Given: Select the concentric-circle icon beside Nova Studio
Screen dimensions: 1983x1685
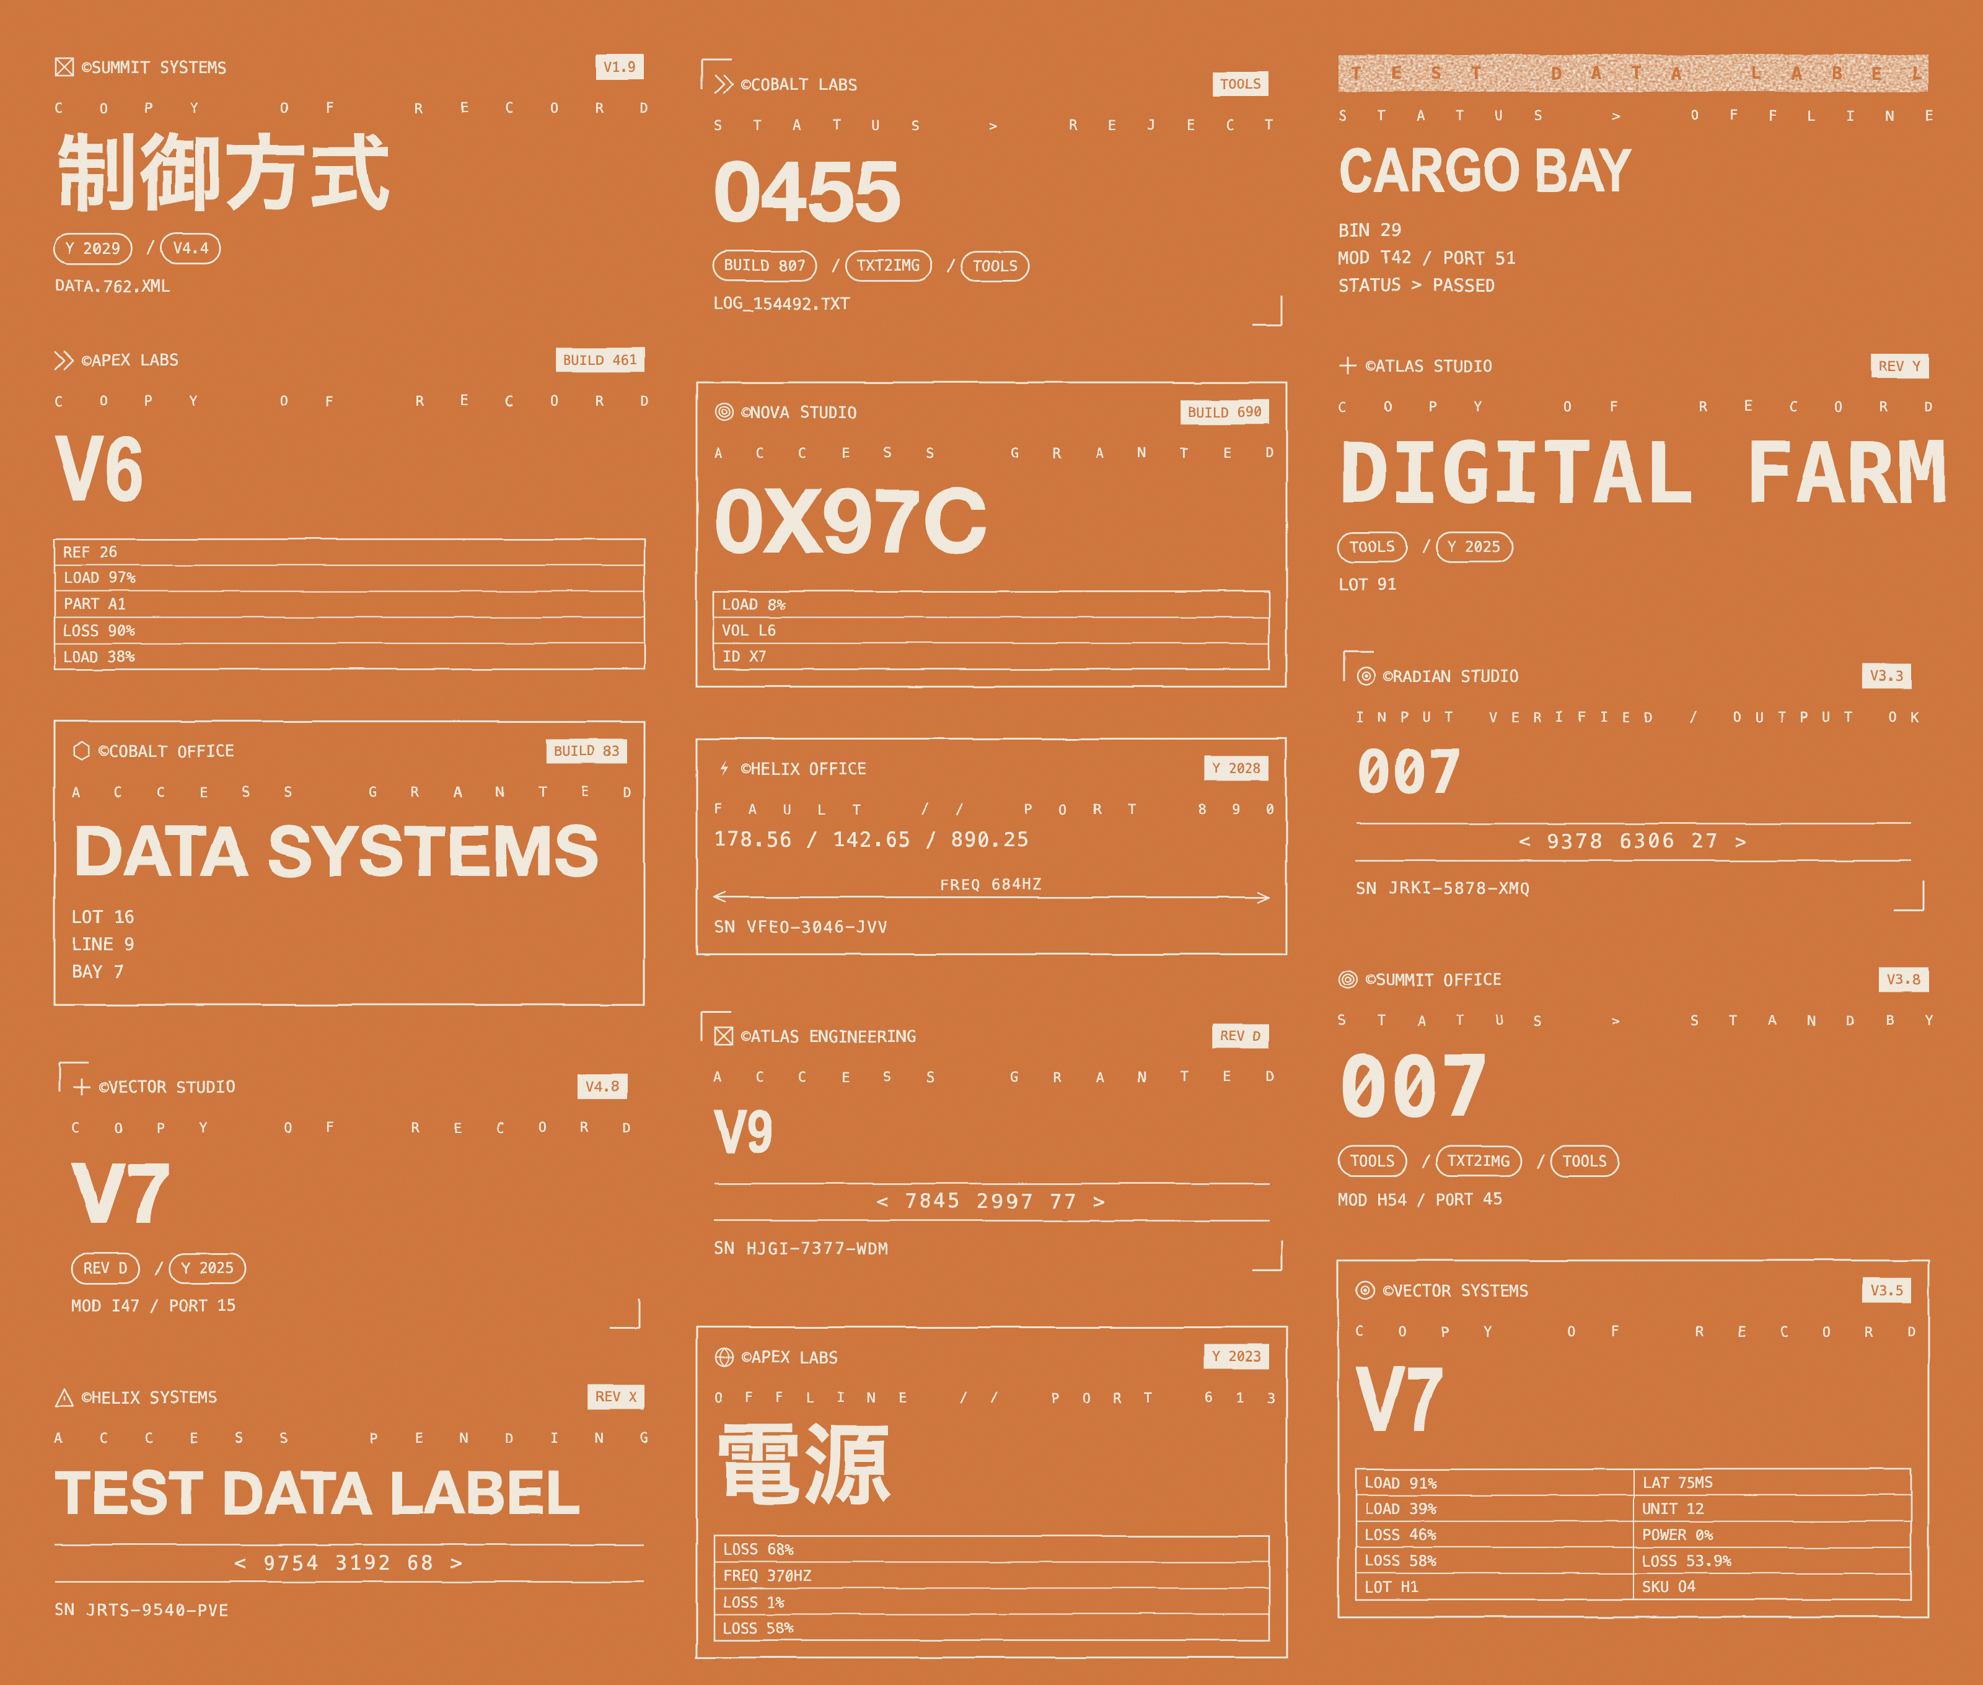Looking at the screenshot, I should (x=724, y=412).
